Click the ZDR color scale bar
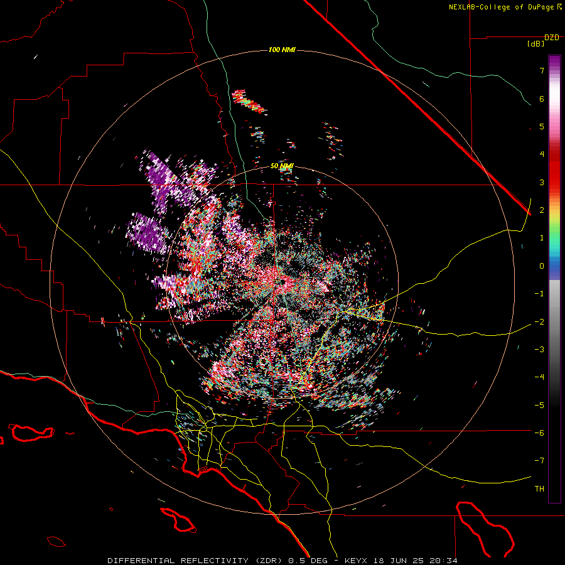The height and width of the screenshot is (565, 565). (x=554, y=279)
